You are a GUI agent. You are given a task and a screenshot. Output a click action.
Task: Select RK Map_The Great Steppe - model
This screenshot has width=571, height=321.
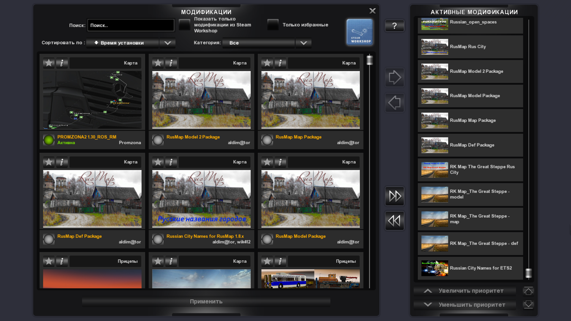pyautogui.click(x=470, y=194)
